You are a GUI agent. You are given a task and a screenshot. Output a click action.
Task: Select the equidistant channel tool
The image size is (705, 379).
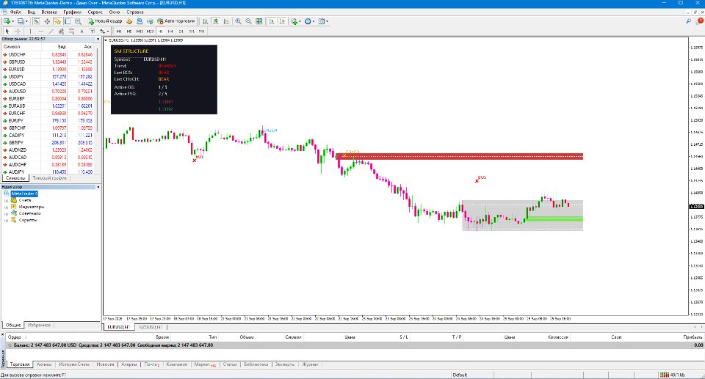(x=61, y=31)
